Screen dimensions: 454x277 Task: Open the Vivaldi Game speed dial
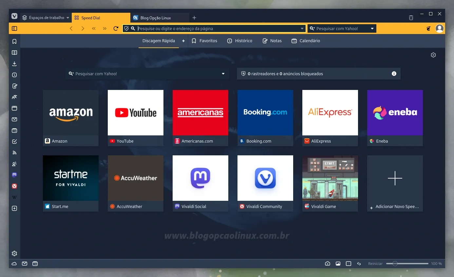(x=330, y=183)
